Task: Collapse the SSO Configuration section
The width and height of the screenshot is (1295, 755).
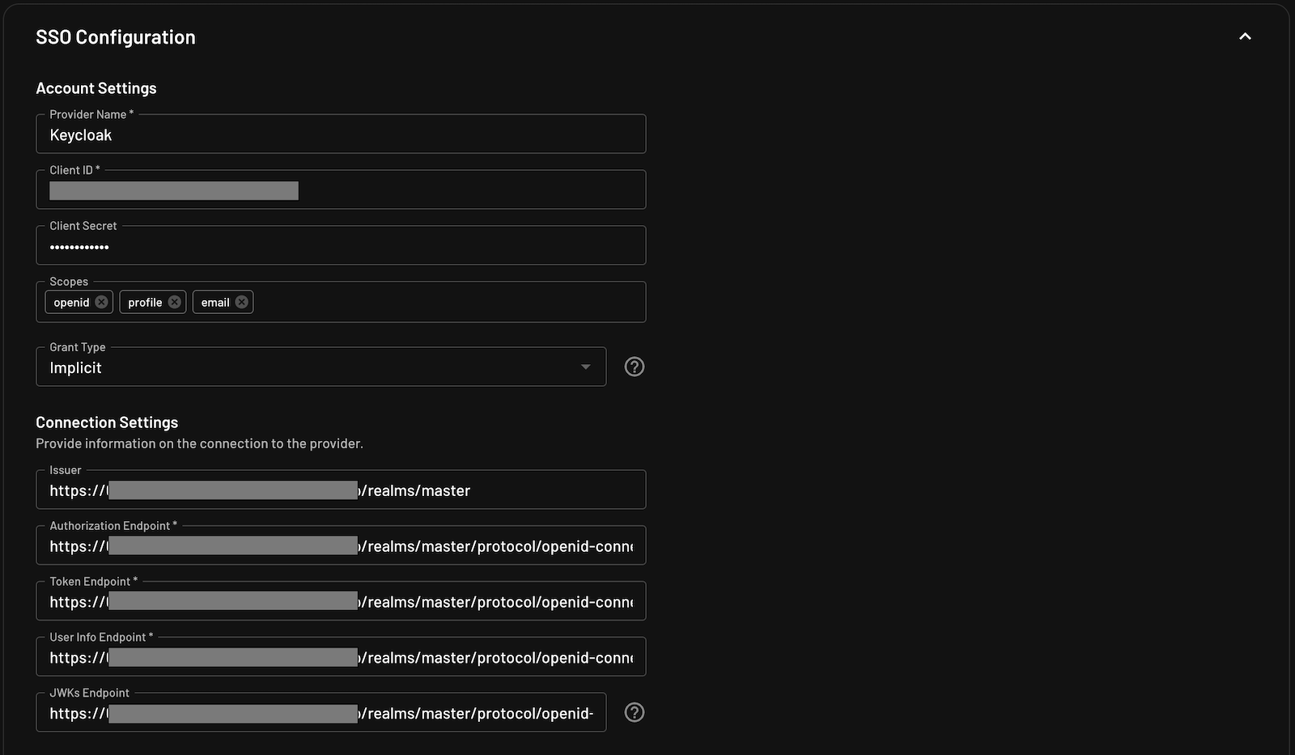Action: click(1245, 36)
